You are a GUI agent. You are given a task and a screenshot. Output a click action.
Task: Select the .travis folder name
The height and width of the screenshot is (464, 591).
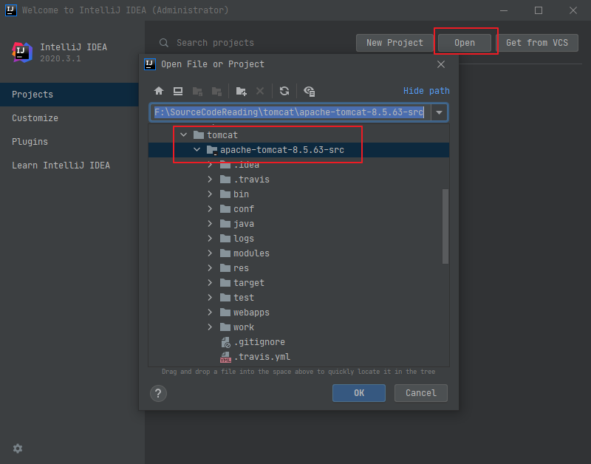point(251,180)
